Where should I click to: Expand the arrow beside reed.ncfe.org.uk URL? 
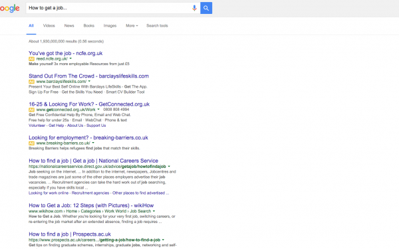coord(70,58)
